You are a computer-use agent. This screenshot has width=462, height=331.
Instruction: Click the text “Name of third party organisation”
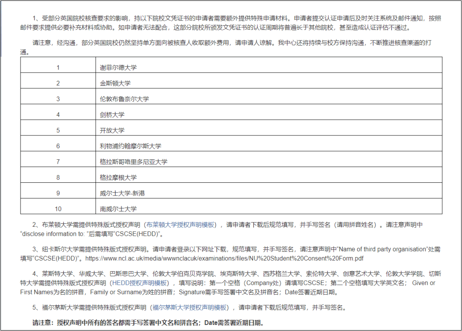(x=382, y=249)
